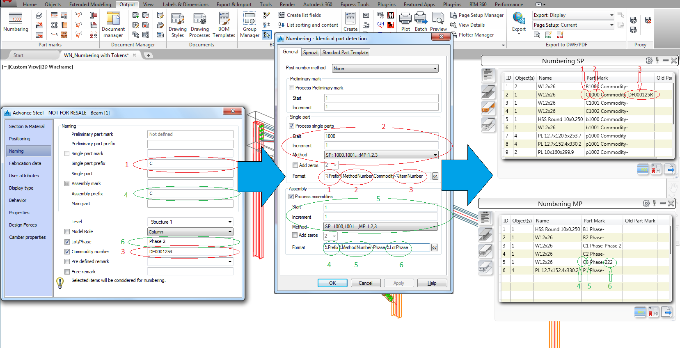This screenshot has height=348, width=680.
Task: Click the View Details icon
Action: click(x=453, y=25)
